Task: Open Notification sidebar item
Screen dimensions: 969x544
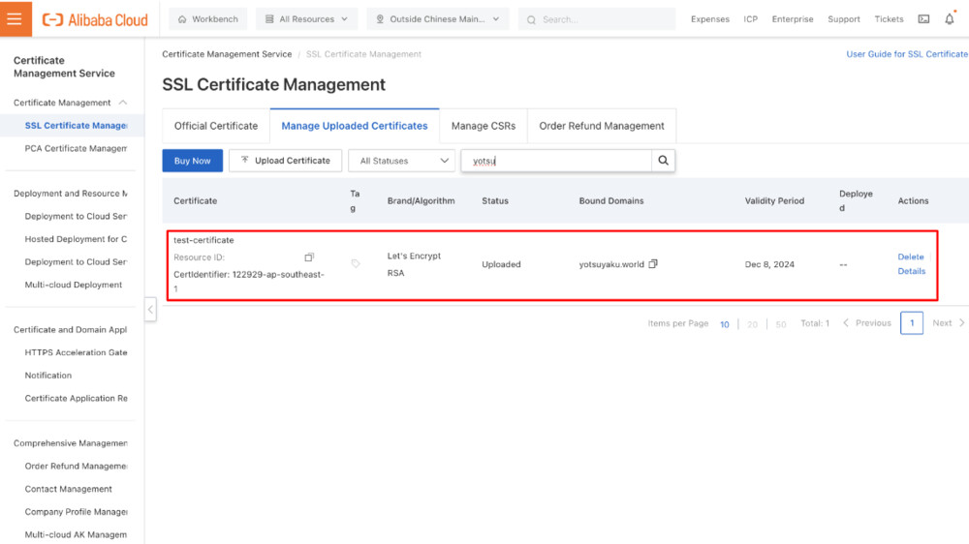Action: point(48,376)
